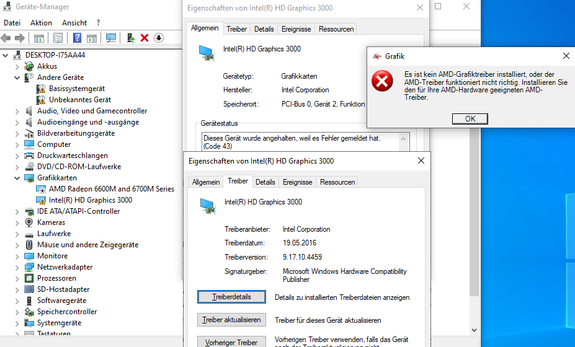Expand the Audioeingänge und -ausgänge node
Image resolution: width=575 pixels, height=347 pixels.
coord(17,123)
